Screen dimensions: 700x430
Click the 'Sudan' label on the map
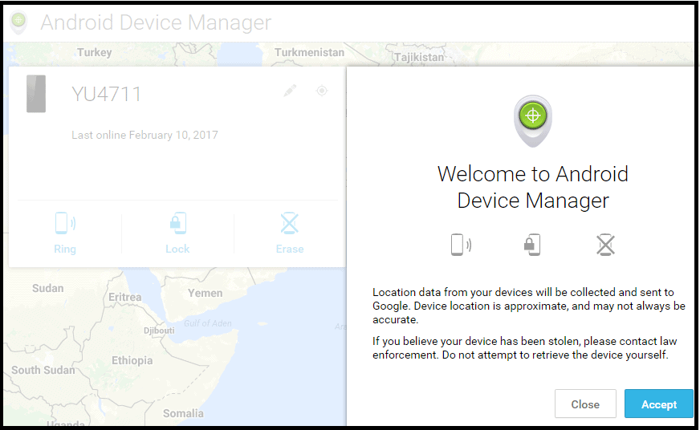[x=48, y=288]
